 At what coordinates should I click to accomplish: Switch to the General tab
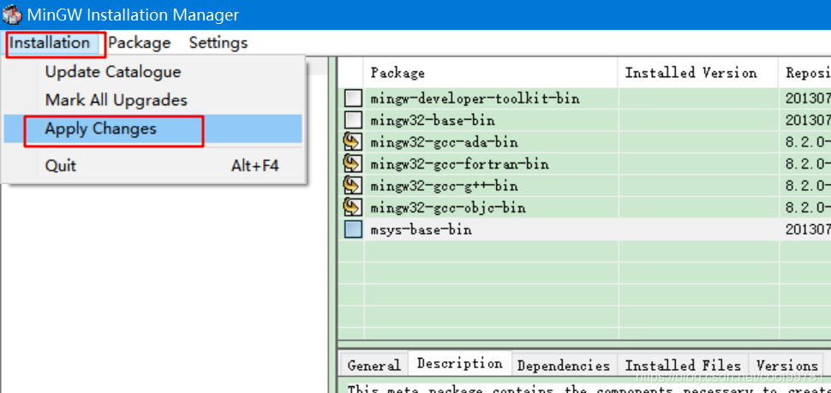click(x=374, y=366)
